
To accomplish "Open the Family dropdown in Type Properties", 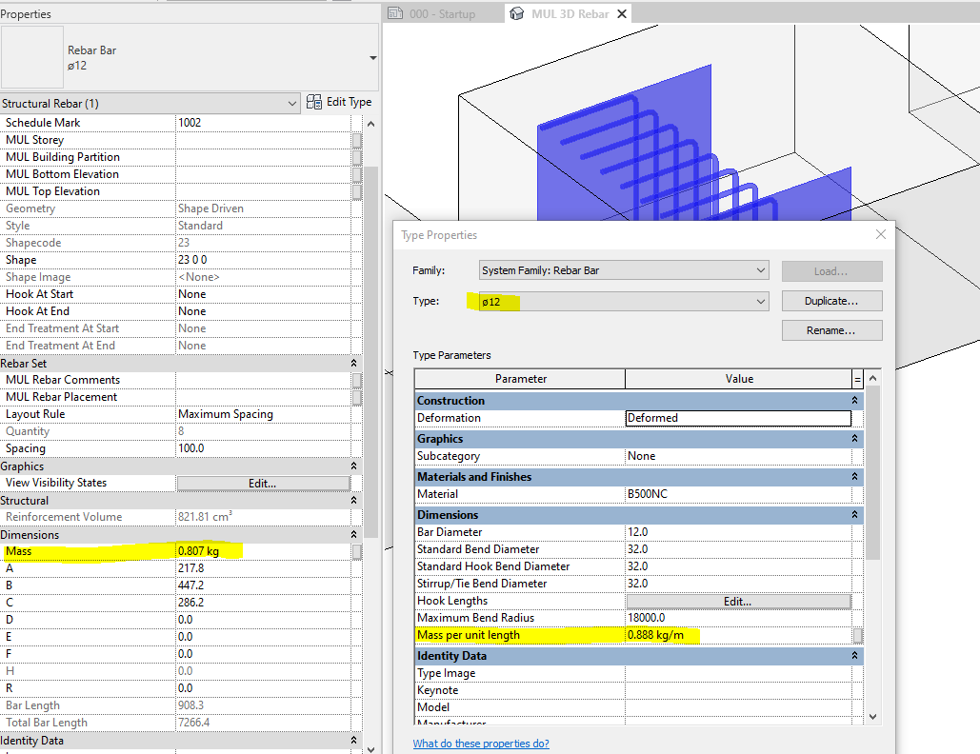I will click(759, 270).
